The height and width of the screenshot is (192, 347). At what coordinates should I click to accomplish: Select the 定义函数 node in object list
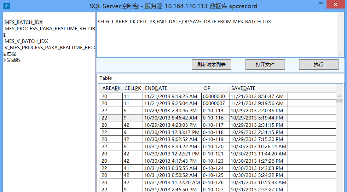click(12, 60)
